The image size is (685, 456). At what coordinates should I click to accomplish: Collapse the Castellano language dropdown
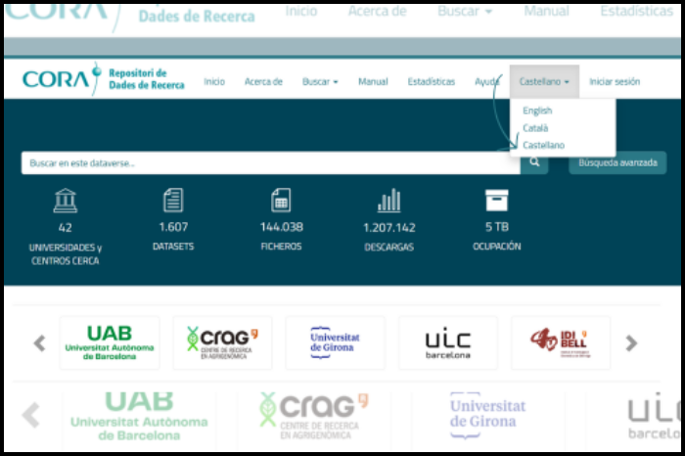[x=544, y=82]
